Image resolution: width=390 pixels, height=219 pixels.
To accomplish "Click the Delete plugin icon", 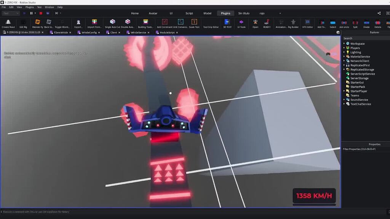I will coord(378,24).
